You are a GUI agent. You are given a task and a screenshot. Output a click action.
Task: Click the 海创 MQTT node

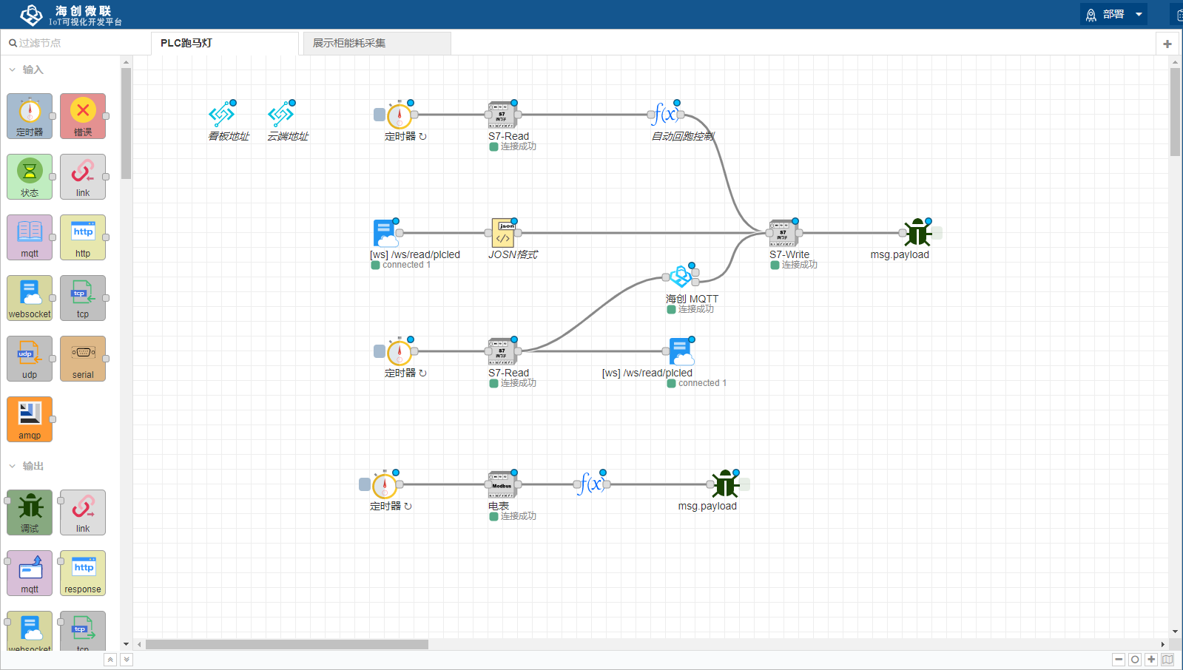pyautogui.click(x=681, y=277)
